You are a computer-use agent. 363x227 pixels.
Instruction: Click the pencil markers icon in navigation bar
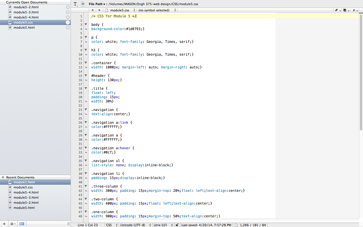[337, 10]
